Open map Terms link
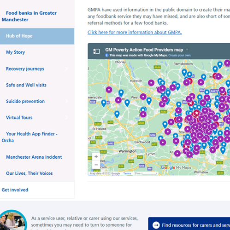 click(127, 173)
